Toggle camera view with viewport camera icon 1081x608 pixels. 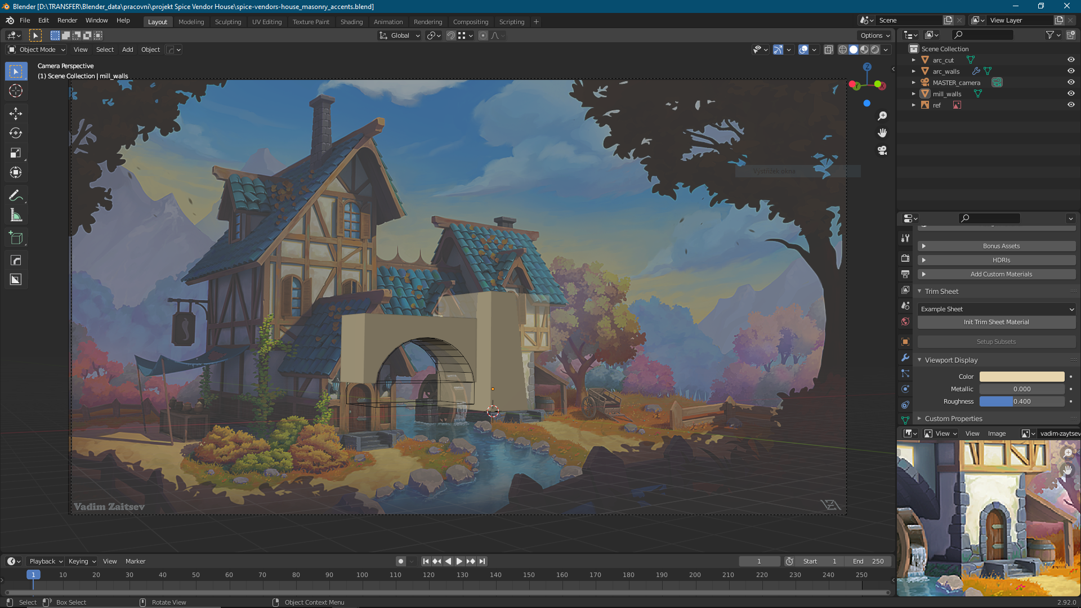tap(882, 150)
